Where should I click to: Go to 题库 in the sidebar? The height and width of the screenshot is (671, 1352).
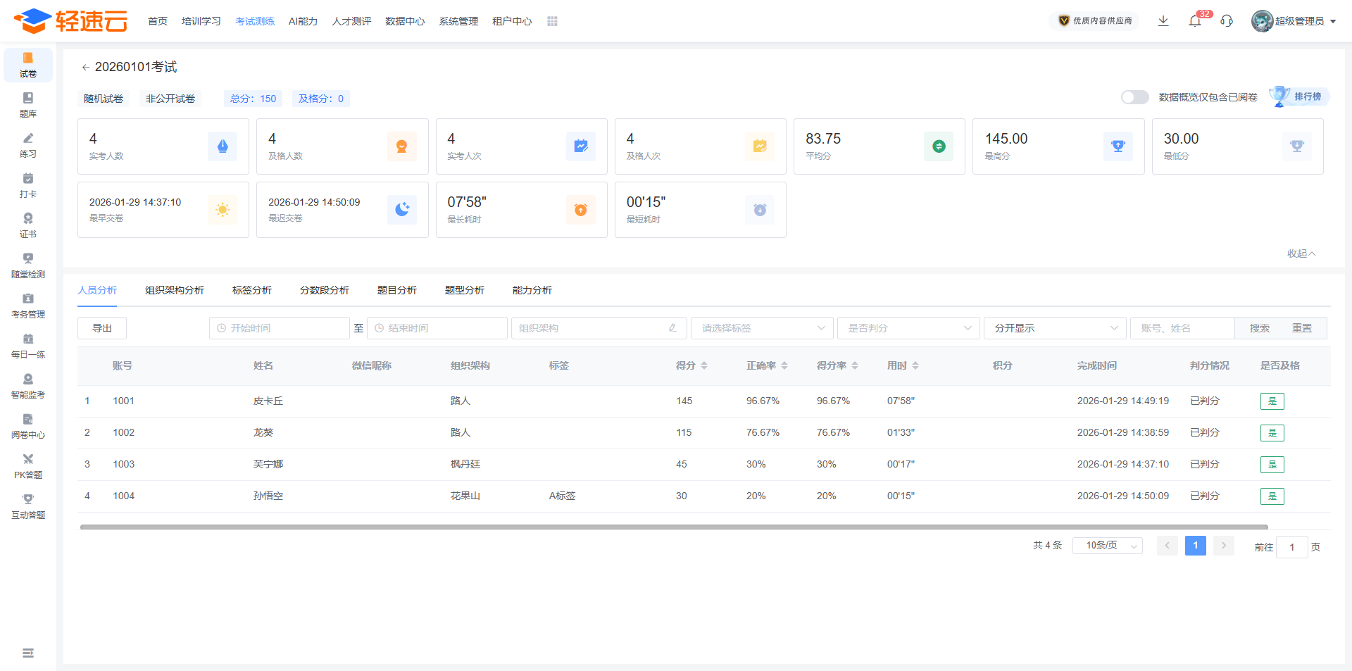click(x=28, y=104)
